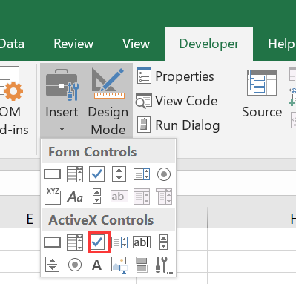Insert ActiveX Option Button
Screen dimensions: 296x284
(75, 265)
